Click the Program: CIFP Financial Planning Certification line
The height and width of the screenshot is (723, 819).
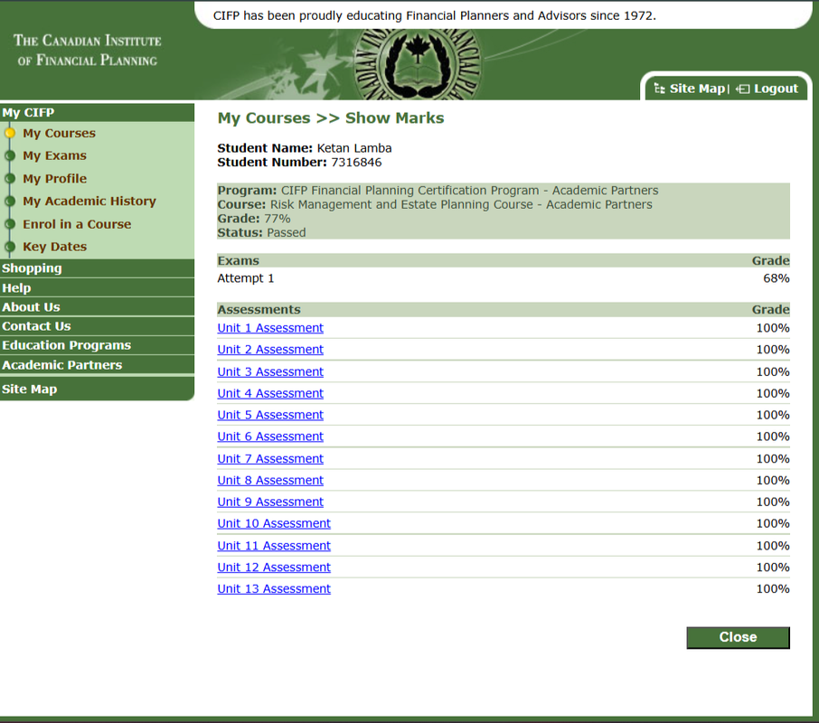click(x=438, y=190)
